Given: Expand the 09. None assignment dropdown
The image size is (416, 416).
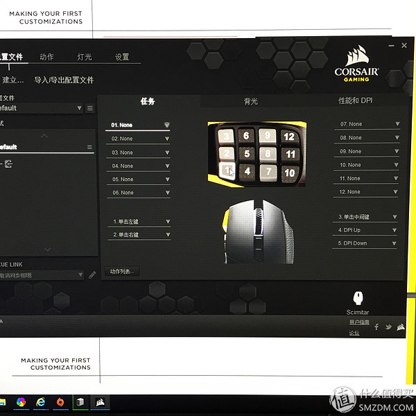Looking at the screenshot, I should 367,151.
